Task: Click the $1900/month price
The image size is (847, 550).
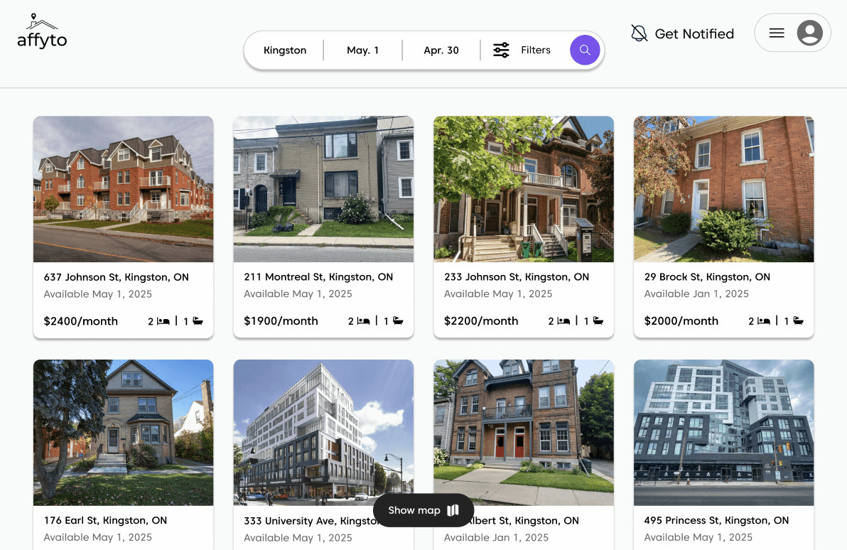Action: tap(281, 321)
